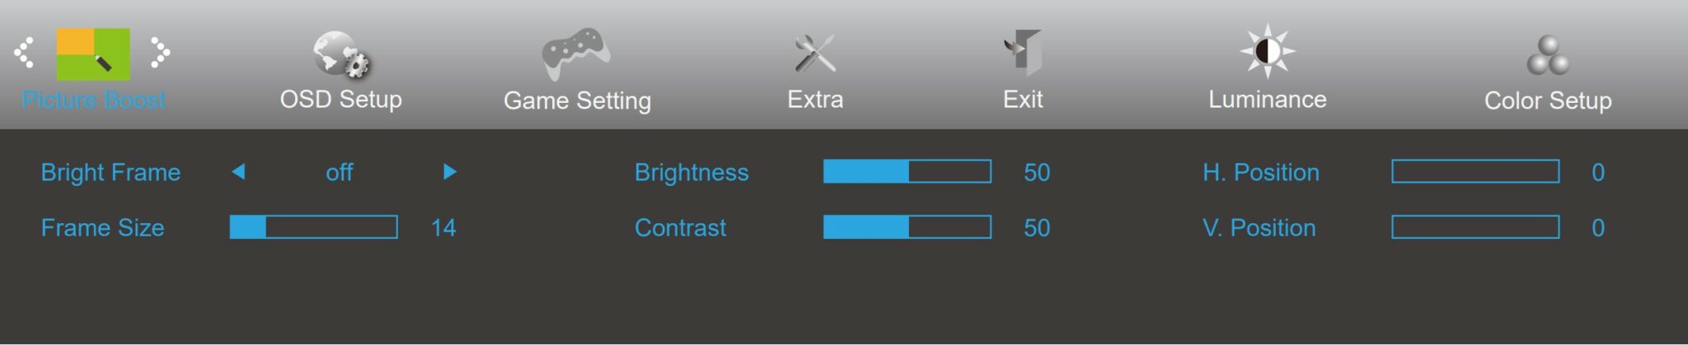The width and height of the screenshot is (1688, 345).
Task: Open the Game Setting controller icon
Action: tap(576, 54)
